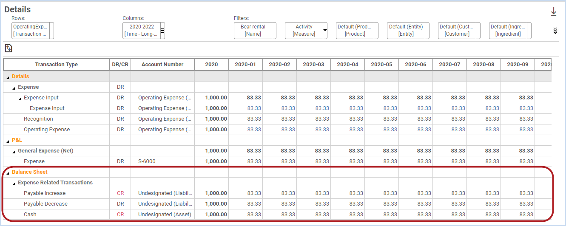Select the 2020-2022 Time columns field
The height and width of the screenshot is (226, 566).
pos(141,31)
